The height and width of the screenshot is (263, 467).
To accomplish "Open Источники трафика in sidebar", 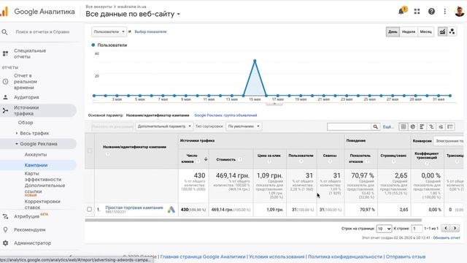I will tap(26, 110).
